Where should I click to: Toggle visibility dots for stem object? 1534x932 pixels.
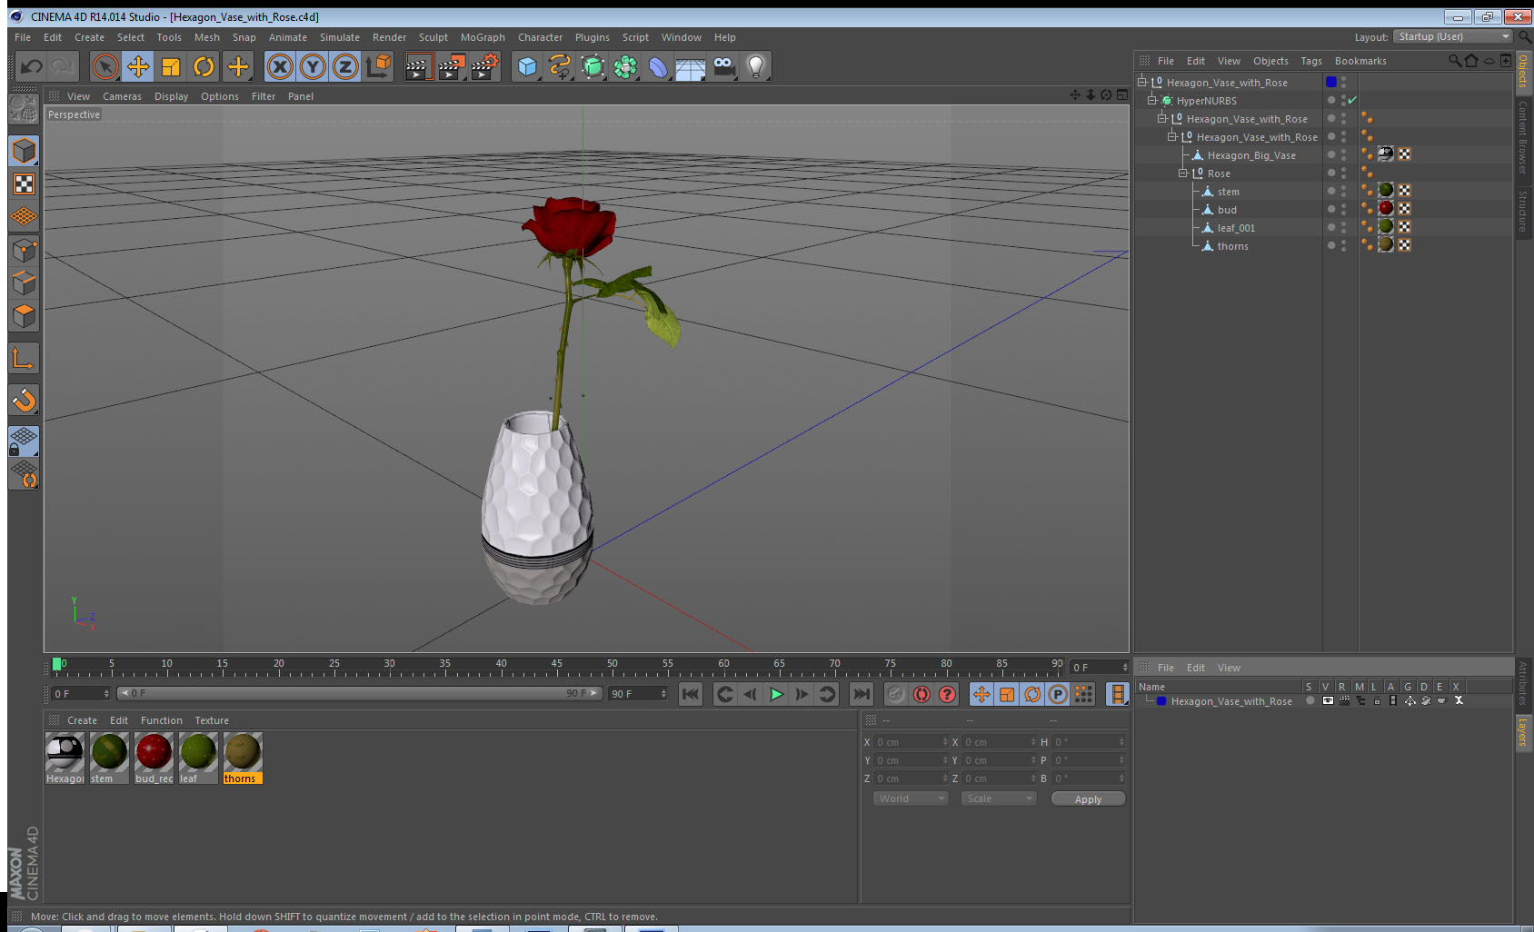coord(1344,191)
